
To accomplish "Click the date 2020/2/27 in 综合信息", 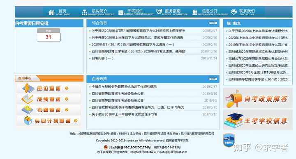I will pyautogui.click(x=210, y=31).
